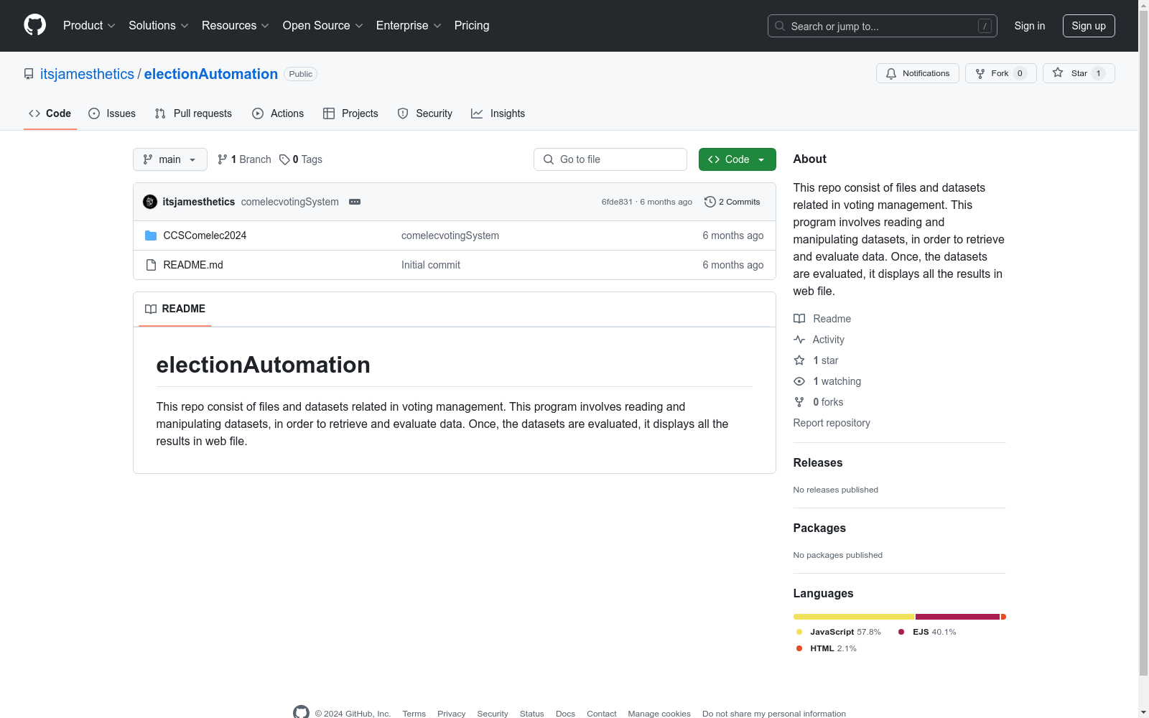Click the magnifier icon in header search
This screenshot has height=718, width=1149.
pyautogui.click(x=780, y=26)
